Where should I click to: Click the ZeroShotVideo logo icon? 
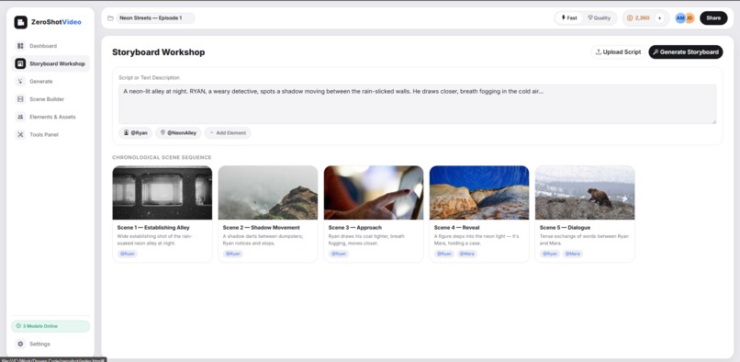[x=21, y=22]
